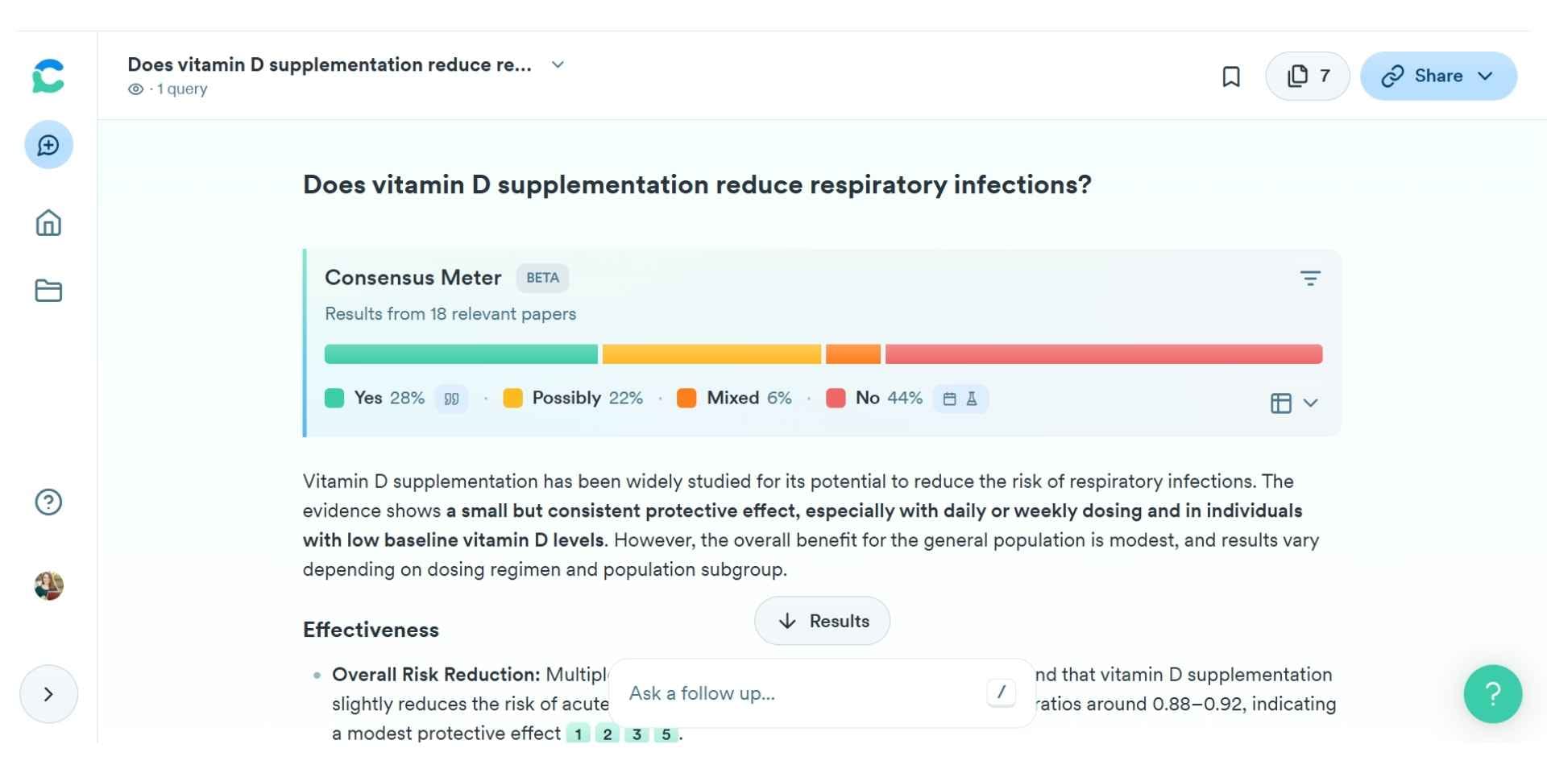Expand the thread title dropdown chevron
Image resolution: width=1547 pixels, height=773 pixels.
[x=558, y=64]
